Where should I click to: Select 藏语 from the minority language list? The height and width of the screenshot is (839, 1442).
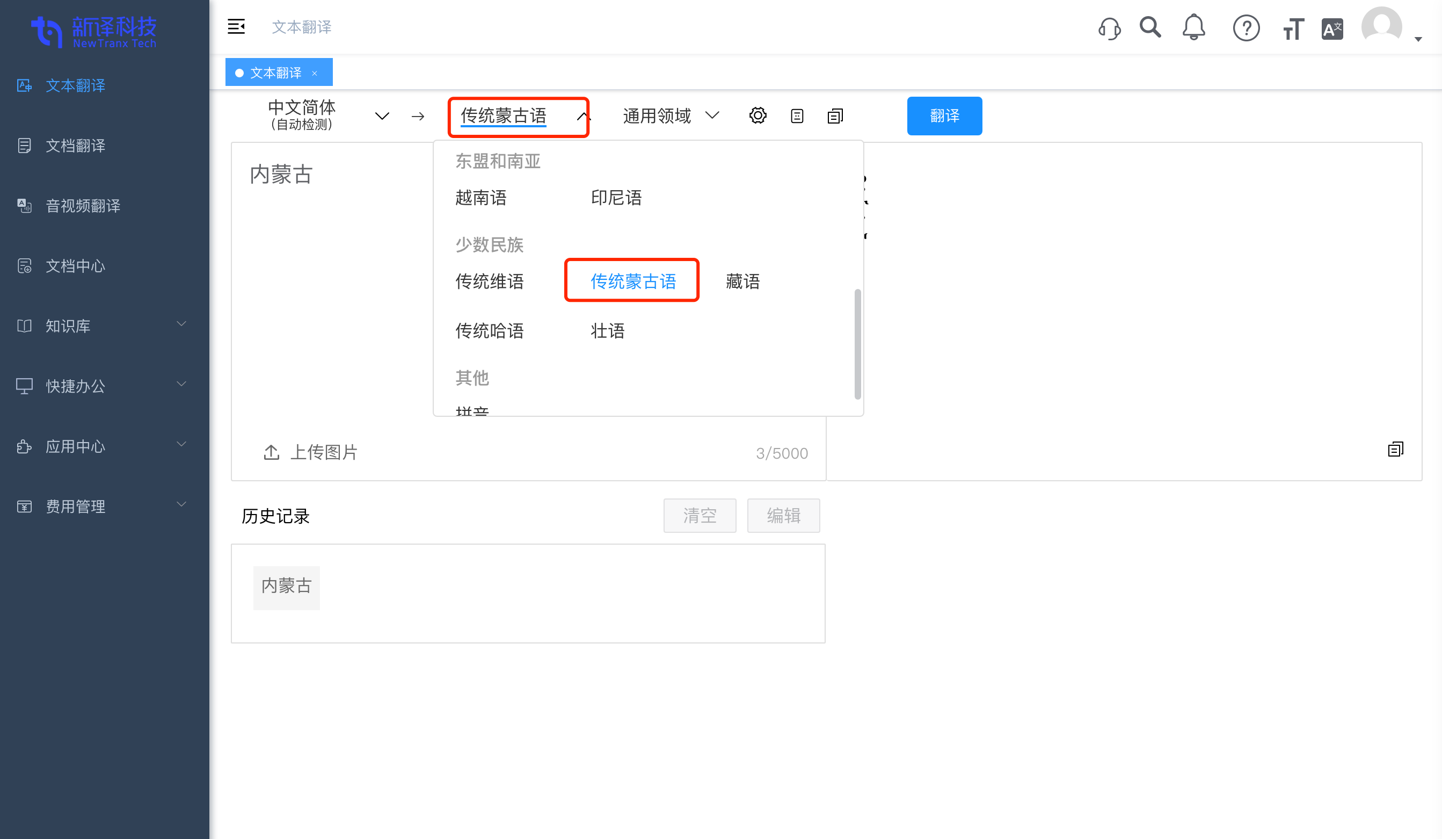741,281
